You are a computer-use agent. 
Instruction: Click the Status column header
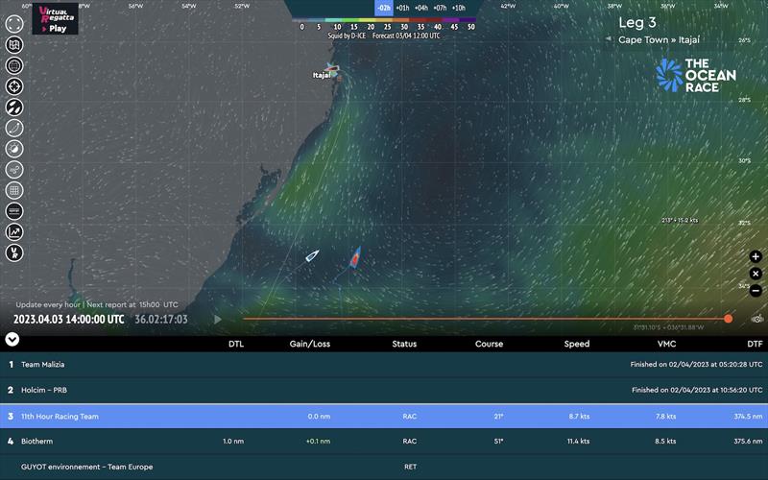(404, 344)
